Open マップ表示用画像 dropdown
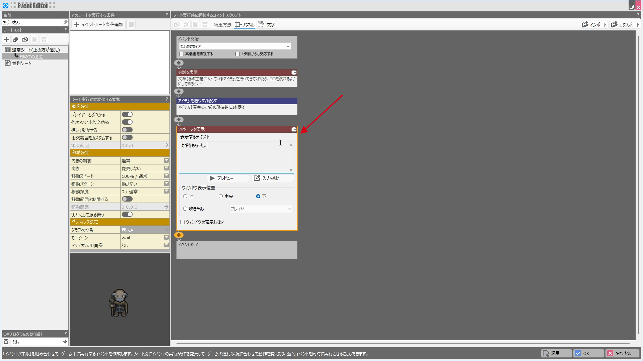 coord(166,245)
